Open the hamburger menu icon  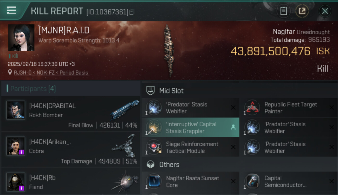point(11,10)
